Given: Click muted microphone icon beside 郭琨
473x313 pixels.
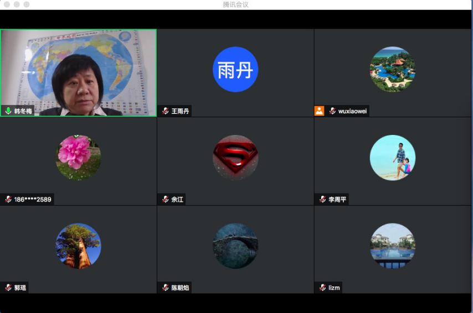Looking at the screenshot, I should point(8,288).
